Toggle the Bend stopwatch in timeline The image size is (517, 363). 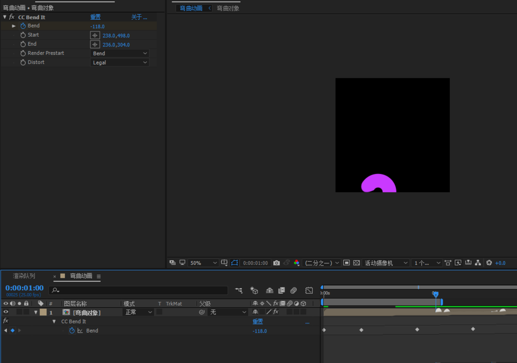point(71,330)
